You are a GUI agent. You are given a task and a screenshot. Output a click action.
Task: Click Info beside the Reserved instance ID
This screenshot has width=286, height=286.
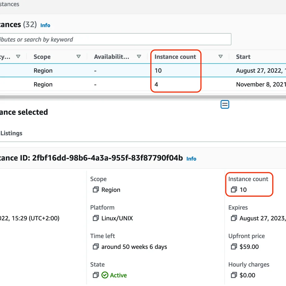[191, 159]
